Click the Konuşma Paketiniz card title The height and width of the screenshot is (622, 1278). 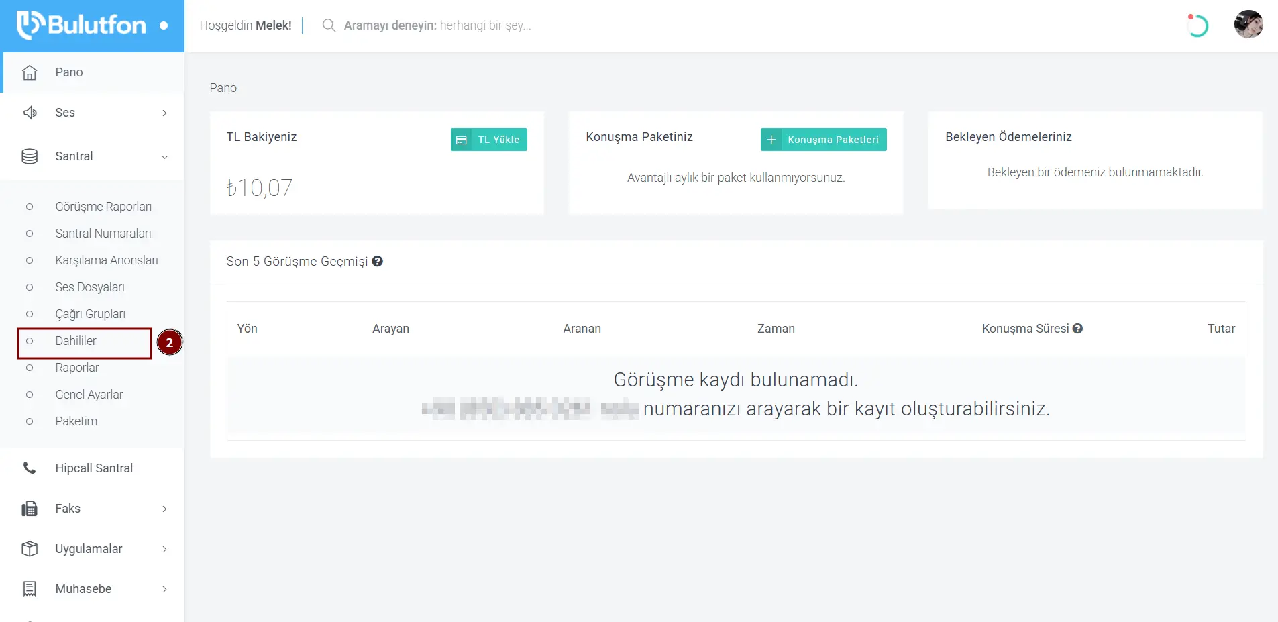[639, 137]
